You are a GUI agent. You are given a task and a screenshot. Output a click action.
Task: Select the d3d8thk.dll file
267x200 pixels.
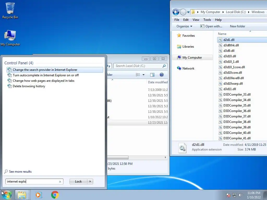pyautogui.click(x=231, y=45)
